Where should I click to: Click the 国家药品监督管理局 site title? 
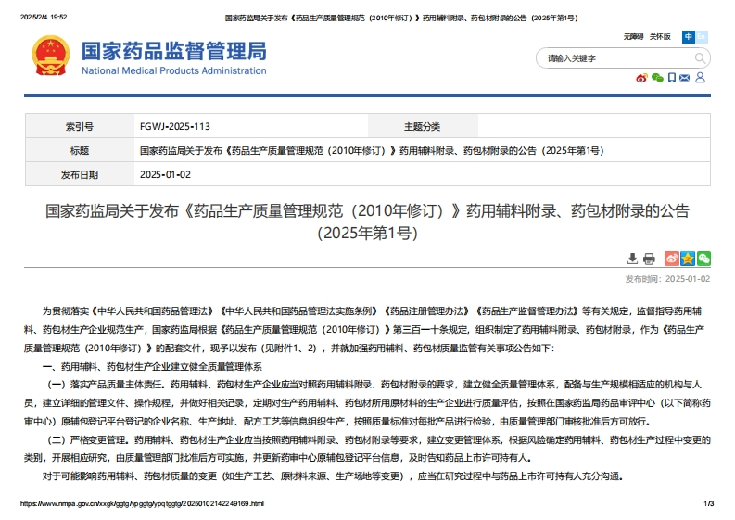click(x=173, y=51)
